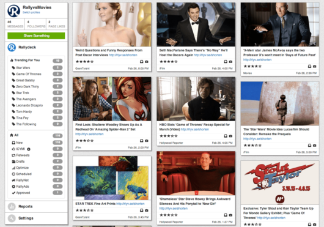Screen dimensions: 324x227
Task: Open the Tyrion Game of Thrones thumbnail
Action: [196, 99]
